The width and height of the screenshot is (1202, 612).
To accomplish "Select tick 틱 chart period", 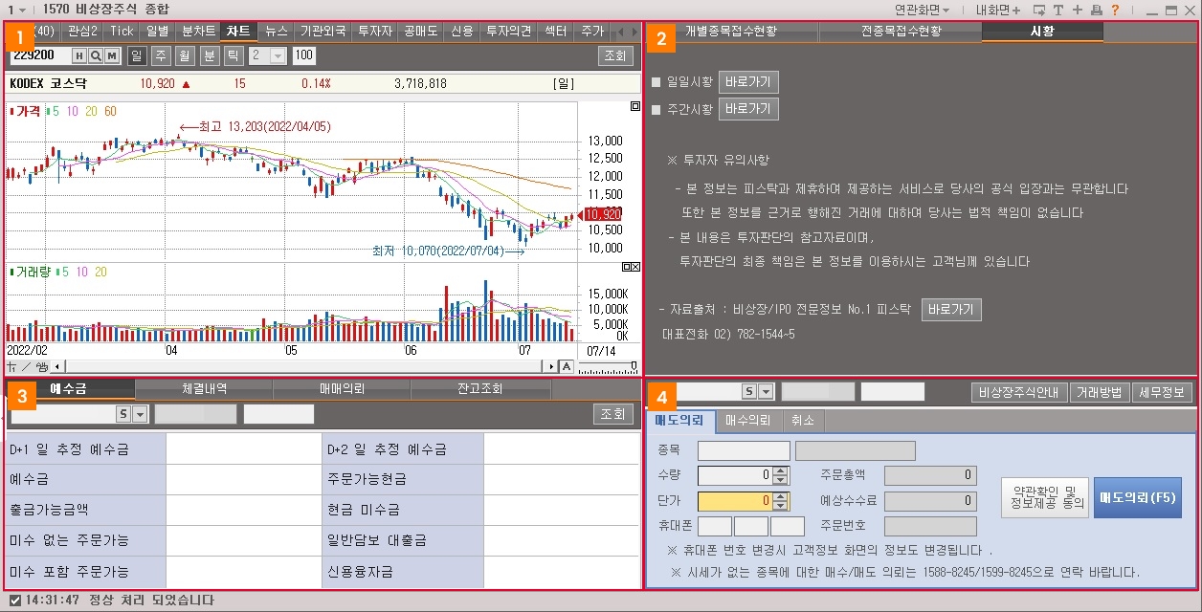I will point(233,55).
